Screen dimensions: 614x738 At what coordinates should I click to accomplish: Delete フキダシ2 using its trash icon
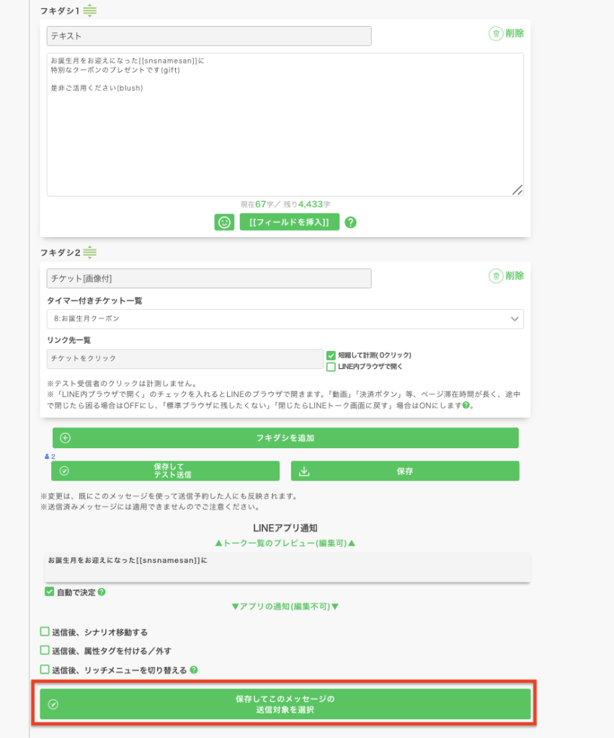tap(496, 276)
